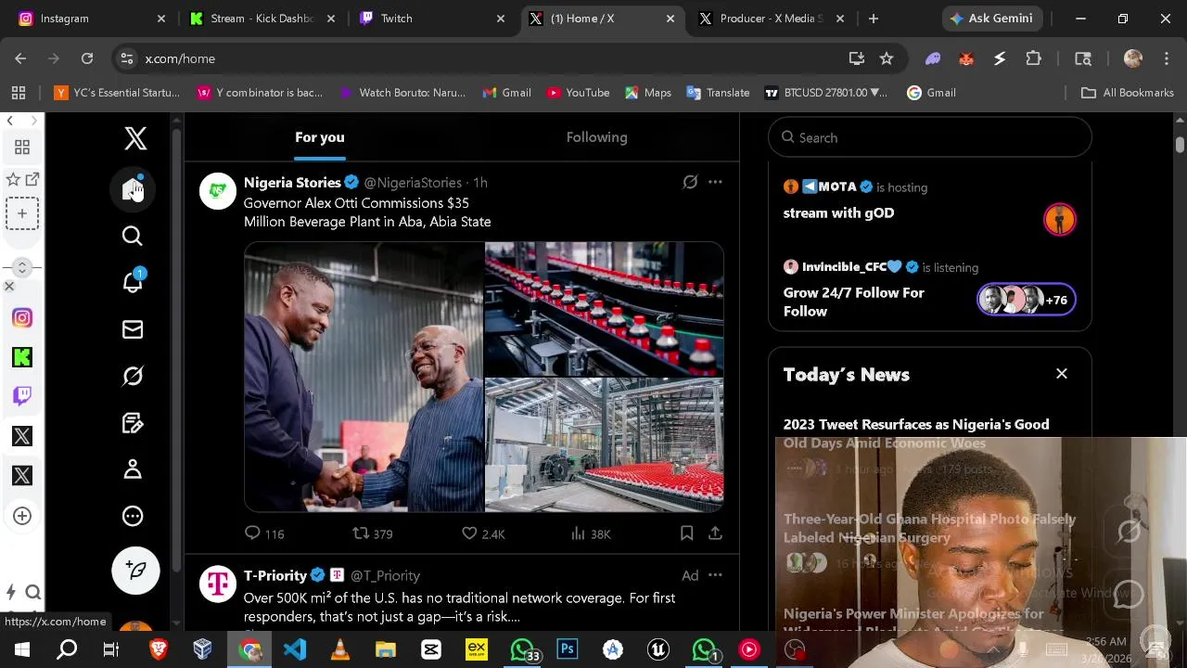The width and height of the screenshot is (1187, 668).
Task: Switch to Producer - X Media Studio tab
Action: (x=772, y=19)
